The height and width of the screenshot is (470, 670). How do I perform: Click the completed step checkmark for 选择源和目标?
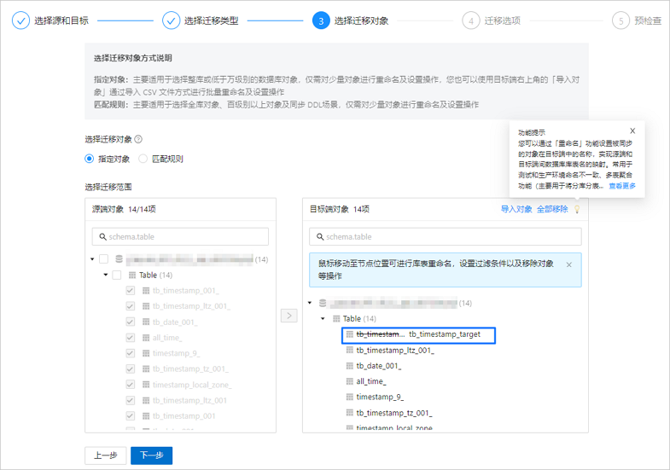click(x=20, y=20)
